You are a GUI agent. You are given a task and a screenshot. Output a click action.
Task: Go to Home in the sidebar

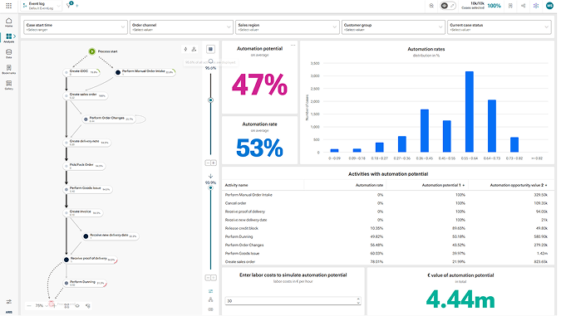click(8, 22)
